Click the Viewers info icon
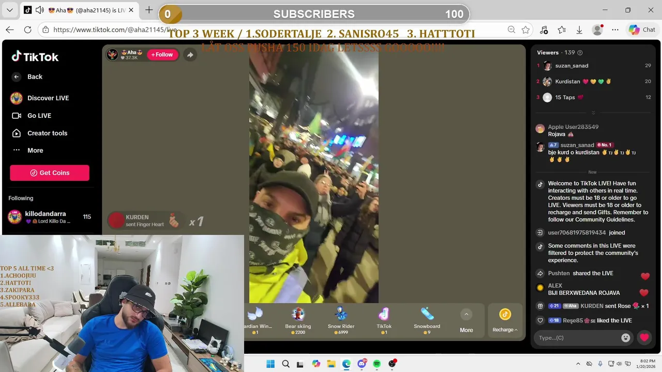662x372 pixels. click(580, 53)
